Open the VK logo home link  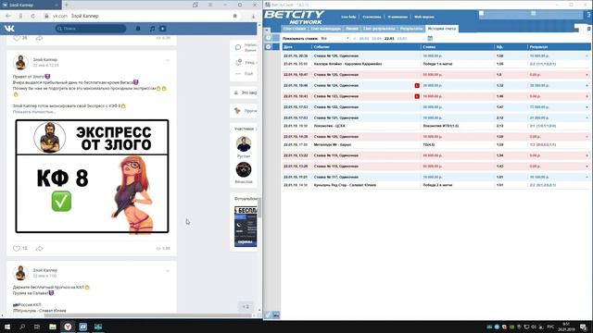pos(9,29)
